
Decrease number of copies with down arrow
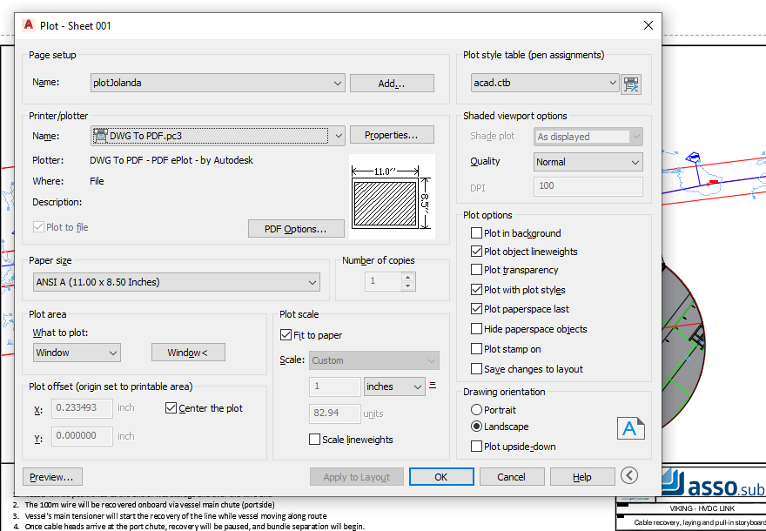click(407, 286)
